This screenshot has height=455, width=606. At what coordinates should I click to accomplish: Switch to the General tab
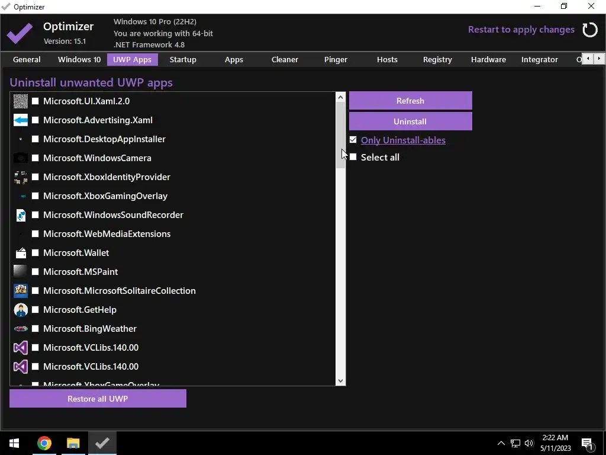(x=27, y=60)
